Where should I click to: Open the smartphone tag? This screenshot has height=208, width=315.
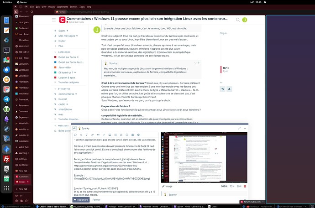(x=65, y=109)
